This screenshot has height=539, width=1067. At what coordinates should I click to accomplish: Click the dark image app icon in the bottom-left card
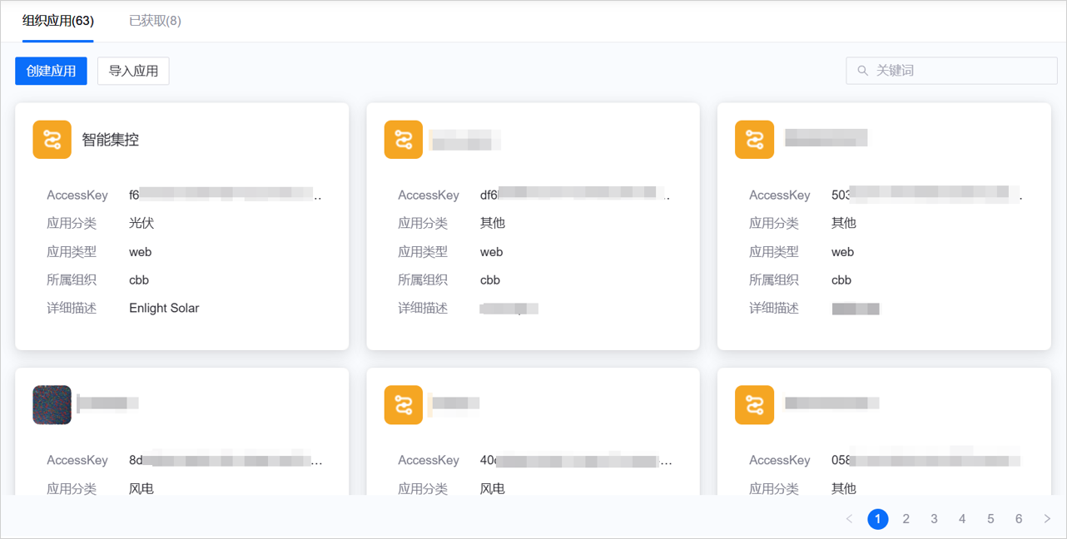(52, 405)
